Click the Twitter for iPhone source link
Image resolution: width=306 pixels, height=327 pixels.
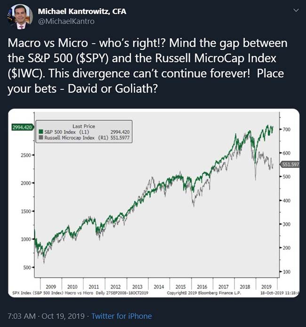pos(121,316)
